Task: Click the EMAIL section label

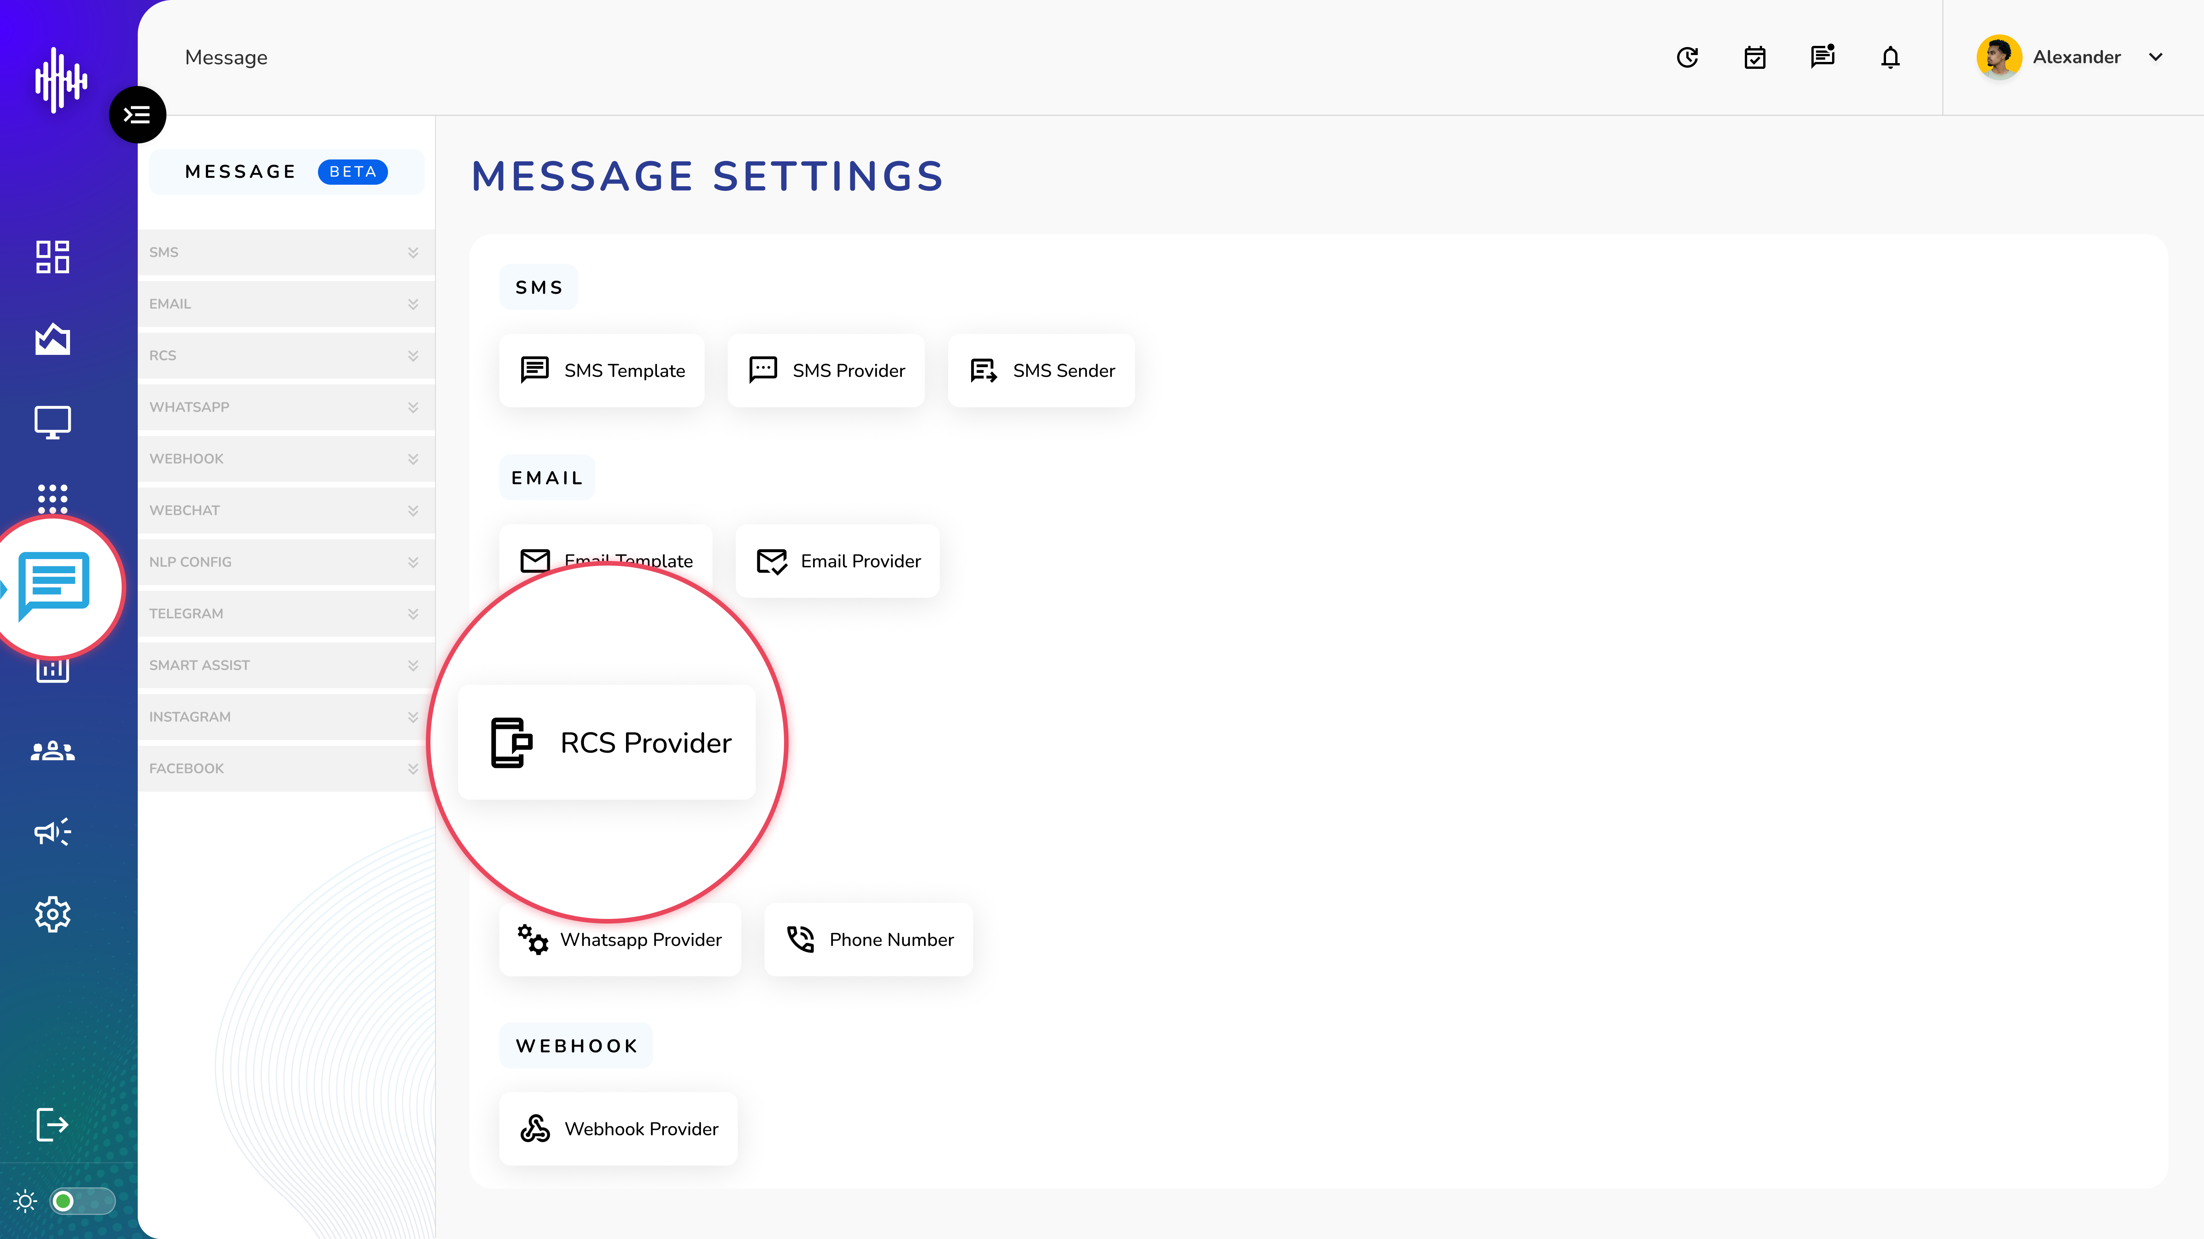Action: click(547, 478)
